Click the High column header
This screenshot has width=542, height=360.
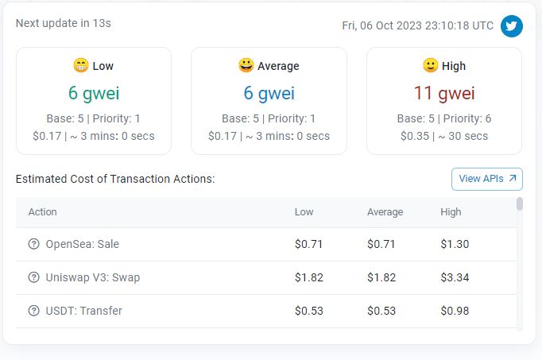[451, 211]
